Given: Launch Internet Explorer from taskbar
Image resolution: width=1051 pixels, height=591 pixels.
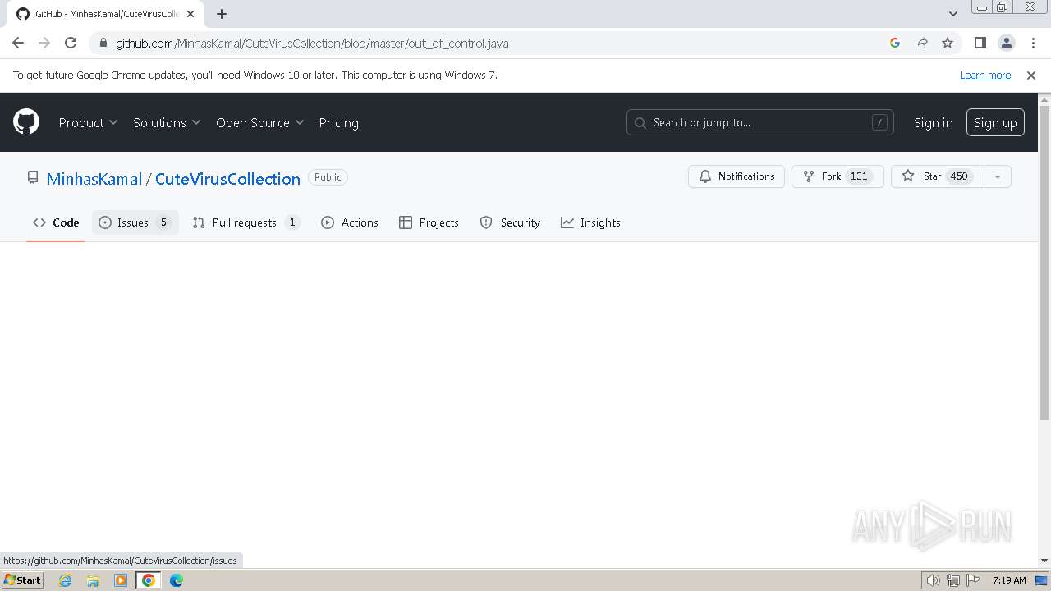Looking at the screenshot, I should (x=66, y=580).
